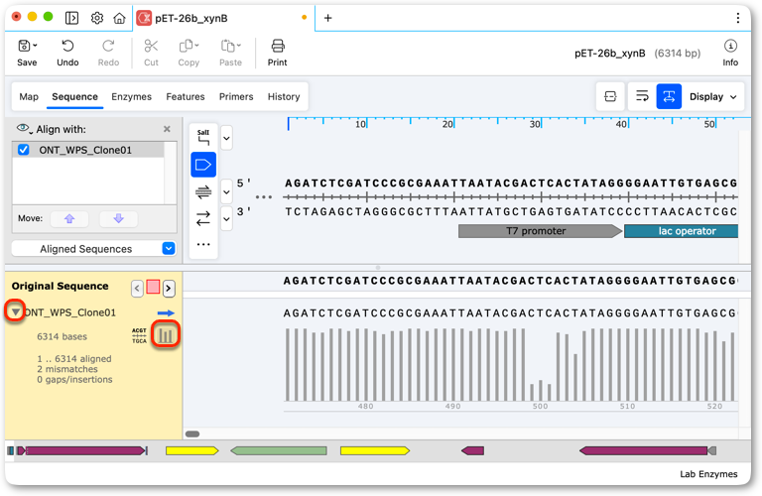Click the blue alignment direction arrow
The image size is (762, 496).
click(166, 313)
